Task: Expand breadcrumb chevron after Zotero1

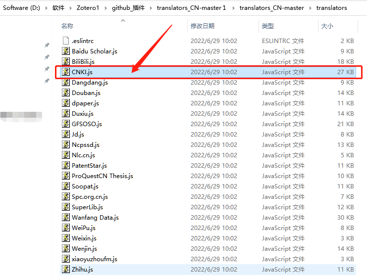Action: pos(105,8)
